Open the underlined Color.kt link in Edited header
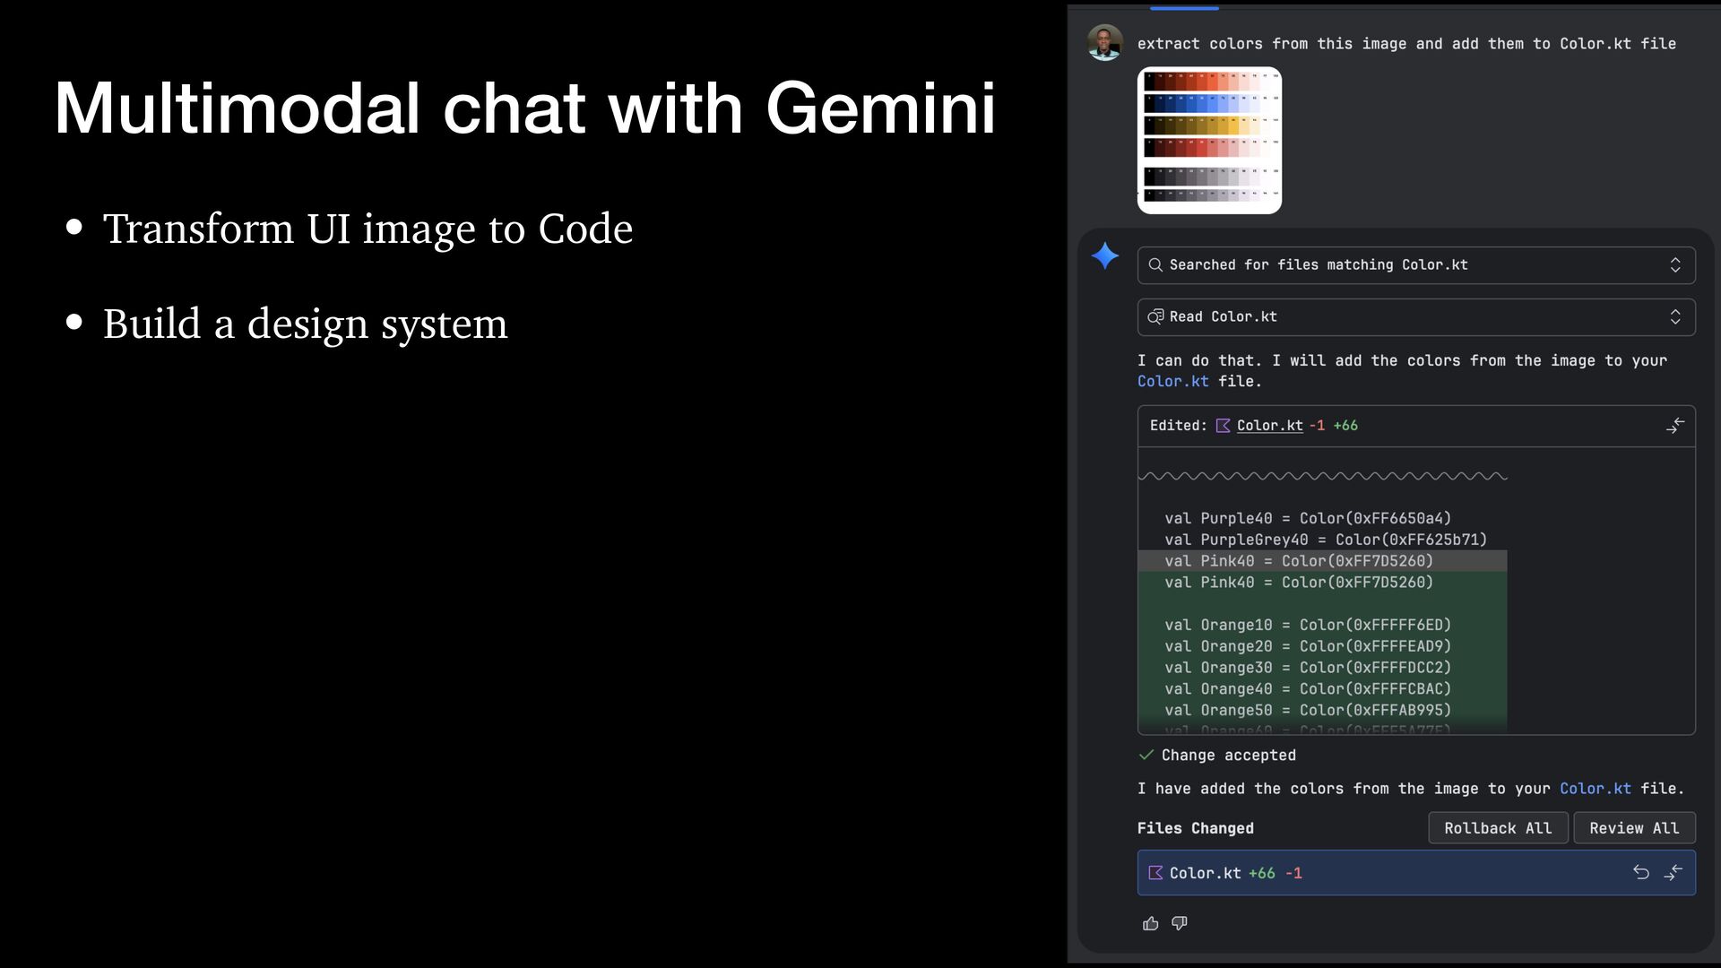This screenshot has height=968, width=1721. pyautogui.click(x=1269, y=426)
